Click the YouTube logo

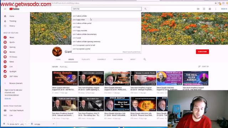pyautogui.click(x=14, y=9)
